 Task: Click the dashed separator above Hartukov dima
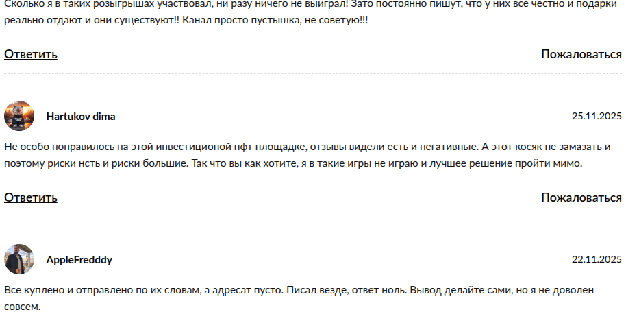pyautogui.click(x=313, y=74)
